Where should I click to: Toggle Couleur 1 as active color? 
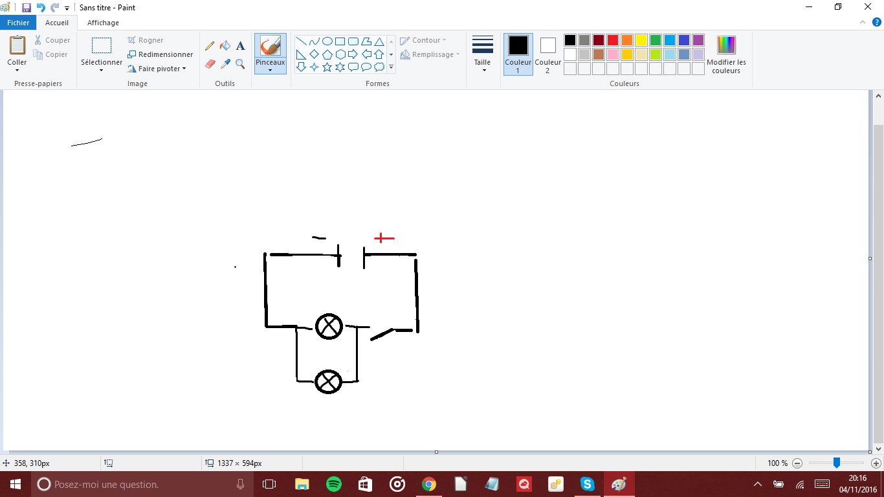[x=518, y=54]
